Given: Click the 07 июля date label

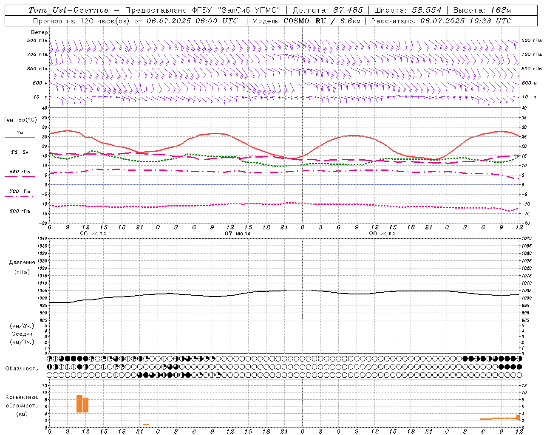Looking at the screenshot, I should 238,234.
